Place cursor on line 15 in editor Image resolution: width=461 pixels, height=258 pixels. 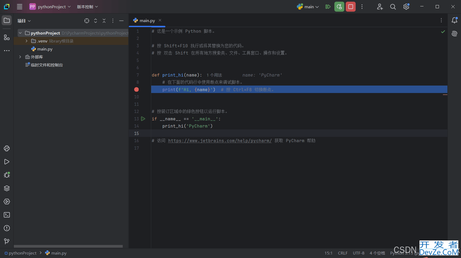[299, 133]
